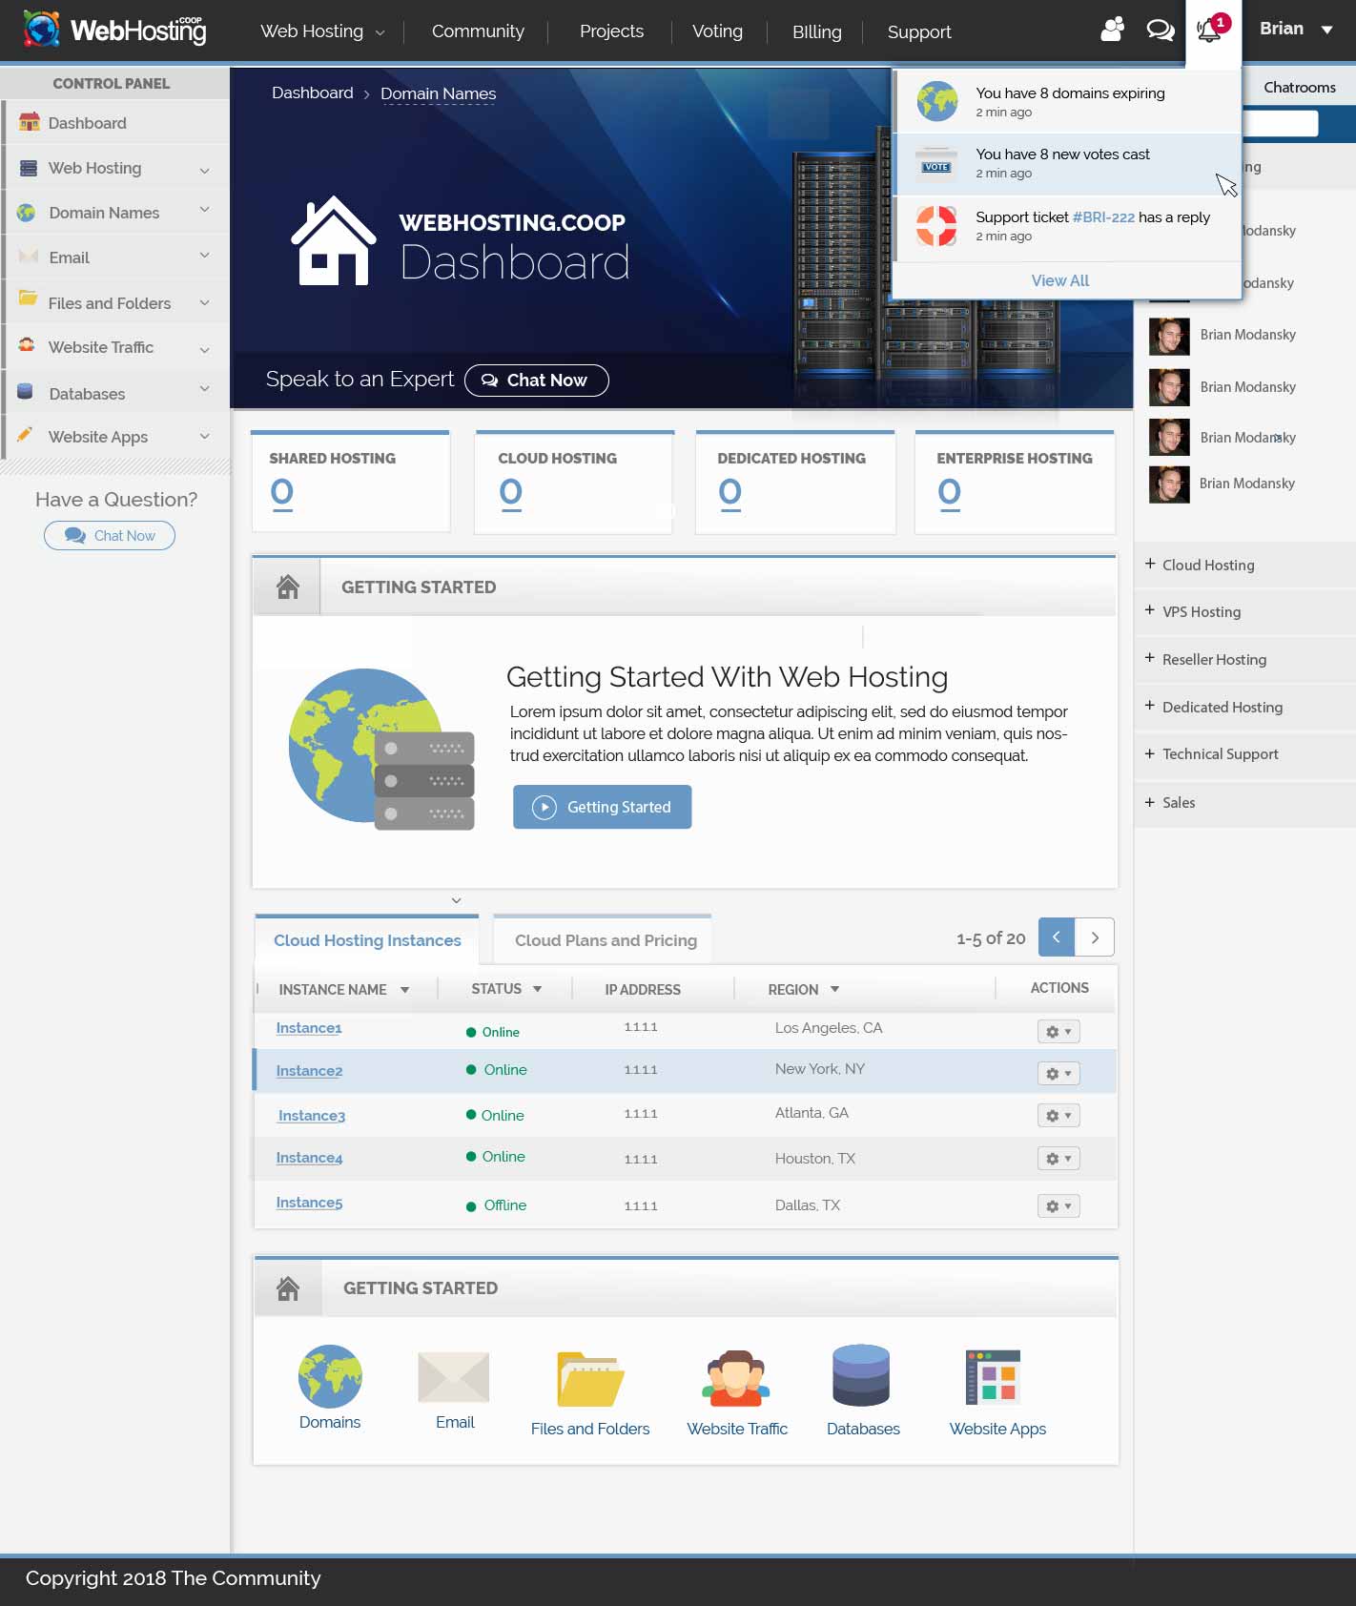This screenshot has width=1356, height=1606.
Task: Open the Instance4 link
Action: pos(309,1158)
